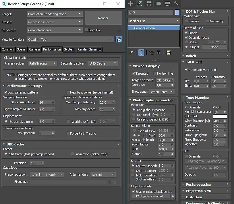Screen dimensions: 234x204
Task: Switch to the Render Elements tab
Action: (x=89, y=49)
